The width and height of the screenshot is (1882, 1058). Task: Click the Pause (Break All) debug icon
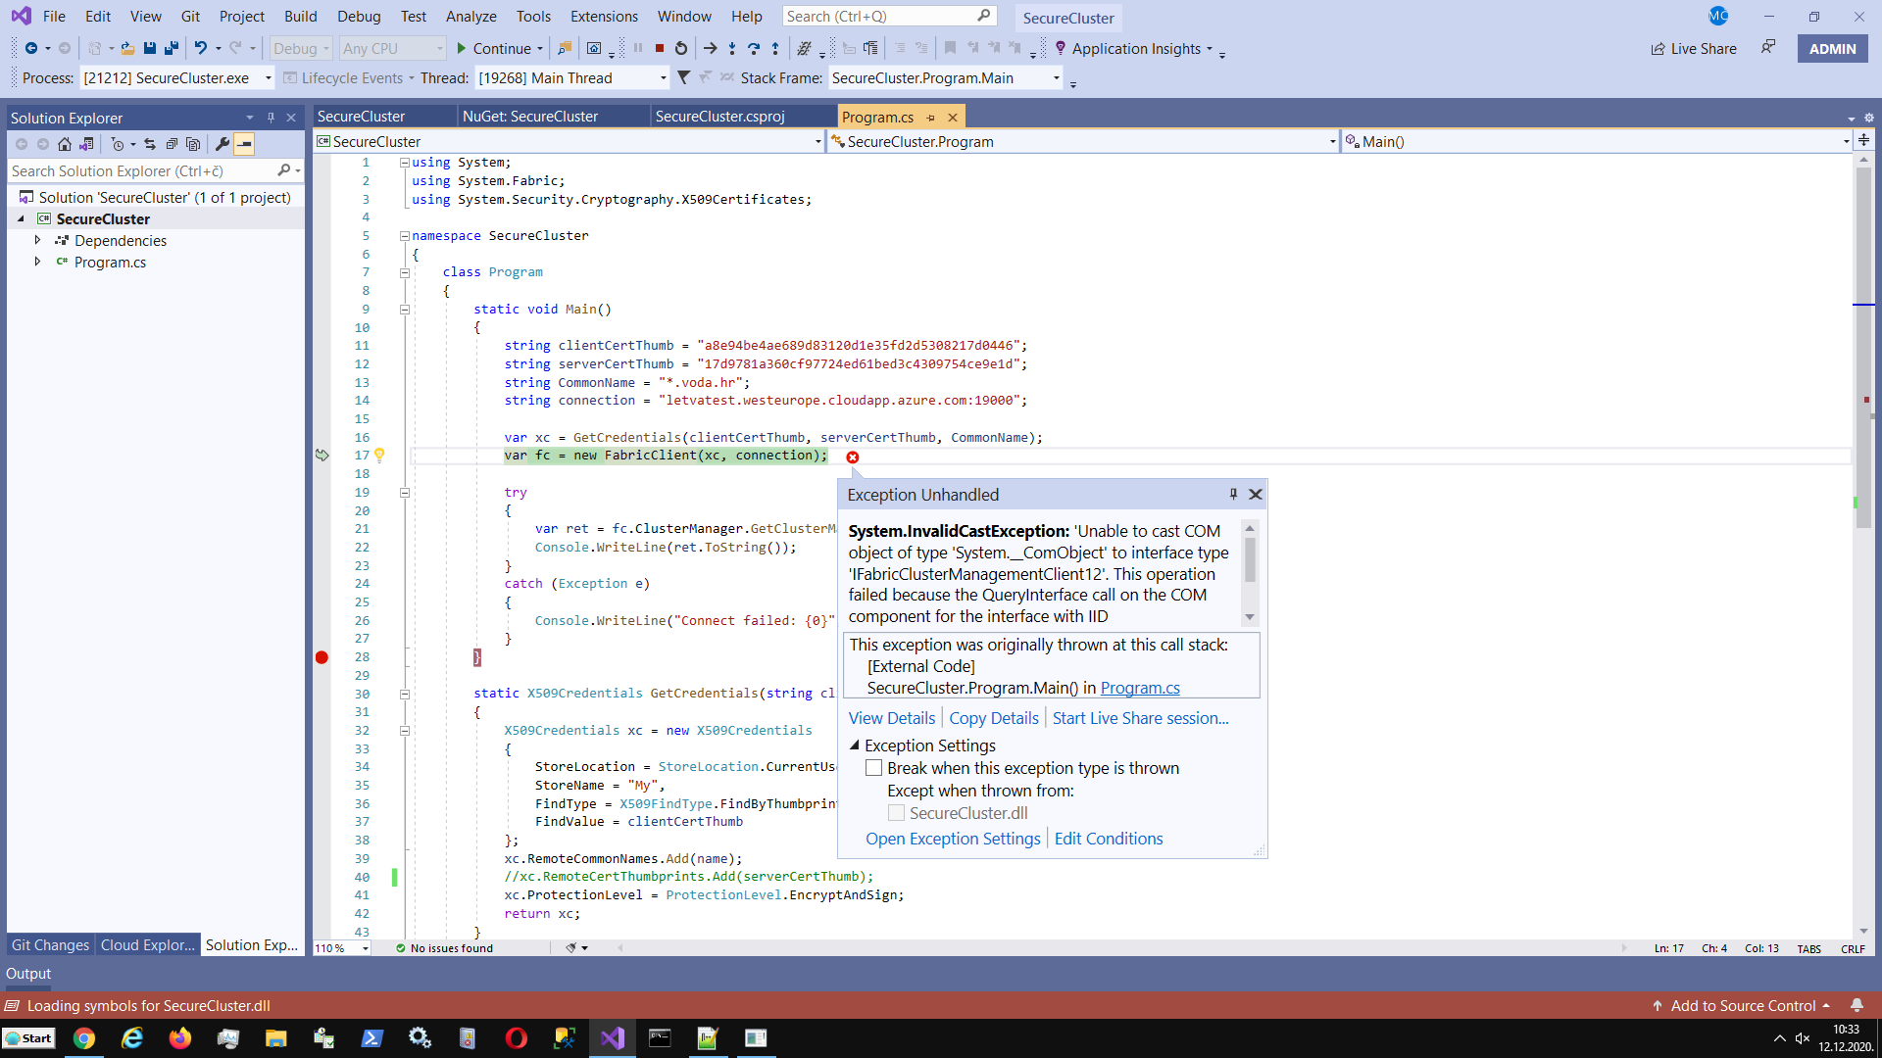point(638,48)
